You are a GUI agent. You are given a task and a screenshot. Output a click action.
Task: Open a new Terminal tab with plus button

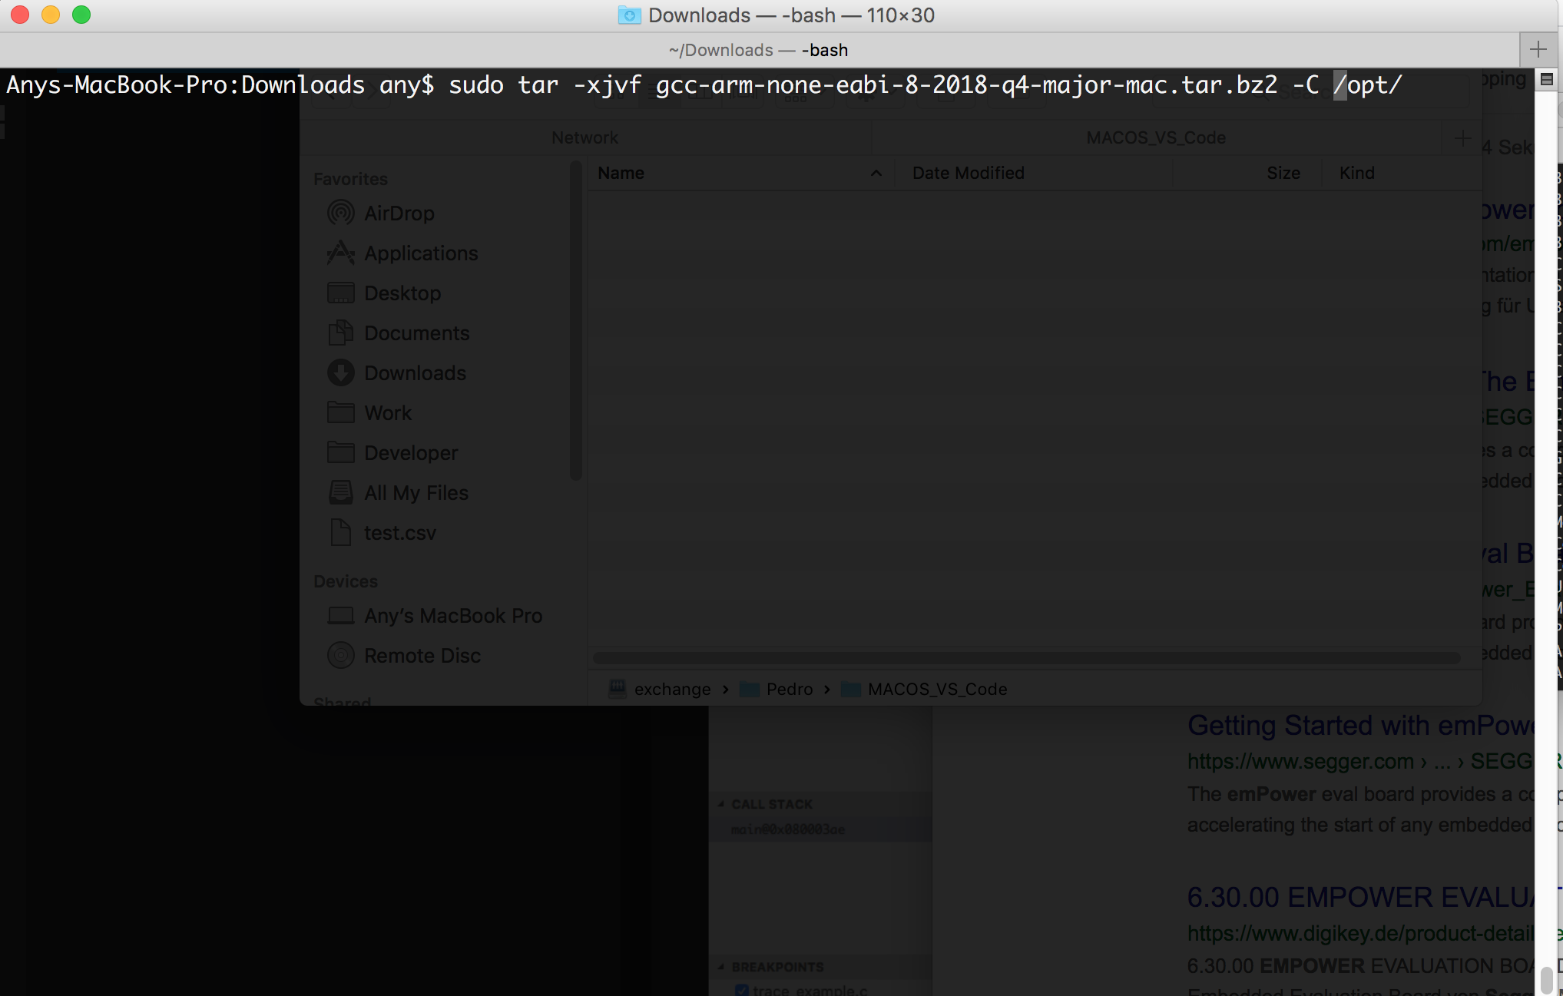click(1538, 50)
